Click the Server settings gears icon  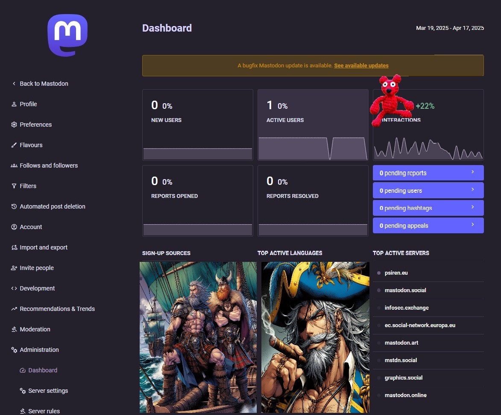[x=22, y=391]
